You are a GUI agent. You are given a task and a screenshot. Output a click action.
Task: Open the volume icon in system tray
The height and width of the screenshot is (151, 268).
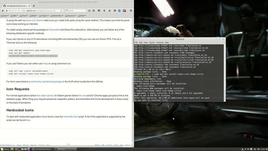click(x=248, y=149)
